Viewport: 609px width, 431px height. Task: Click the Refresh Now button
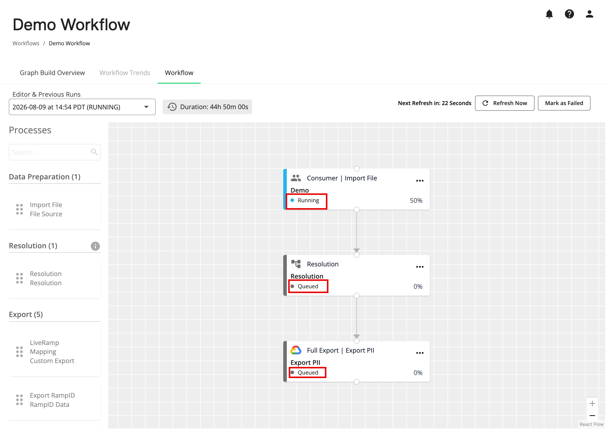pos(504,103)
